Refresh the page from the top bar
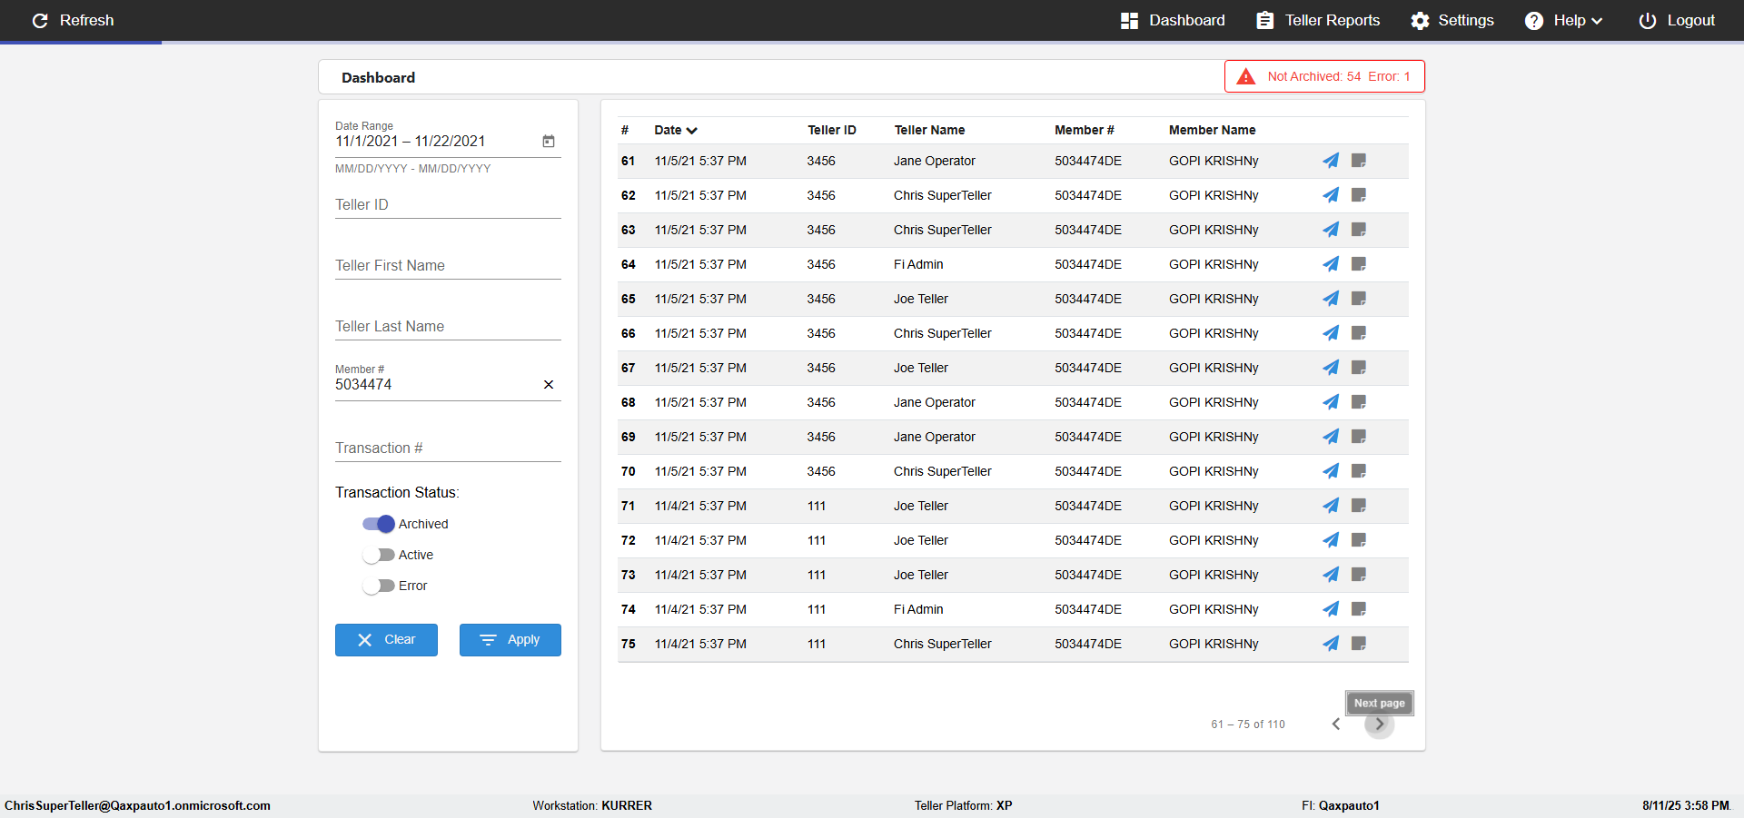 pos(73,20)
